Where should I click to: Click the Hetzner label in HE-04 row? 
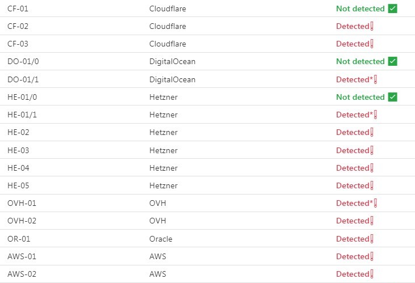[164, 168]
